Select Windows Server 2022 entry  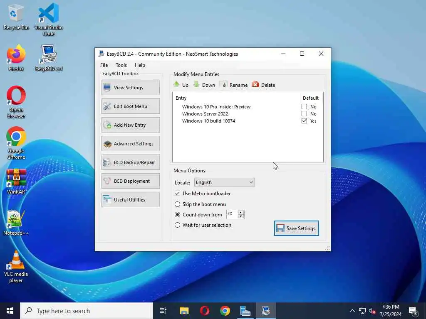(x=205, y=114)
